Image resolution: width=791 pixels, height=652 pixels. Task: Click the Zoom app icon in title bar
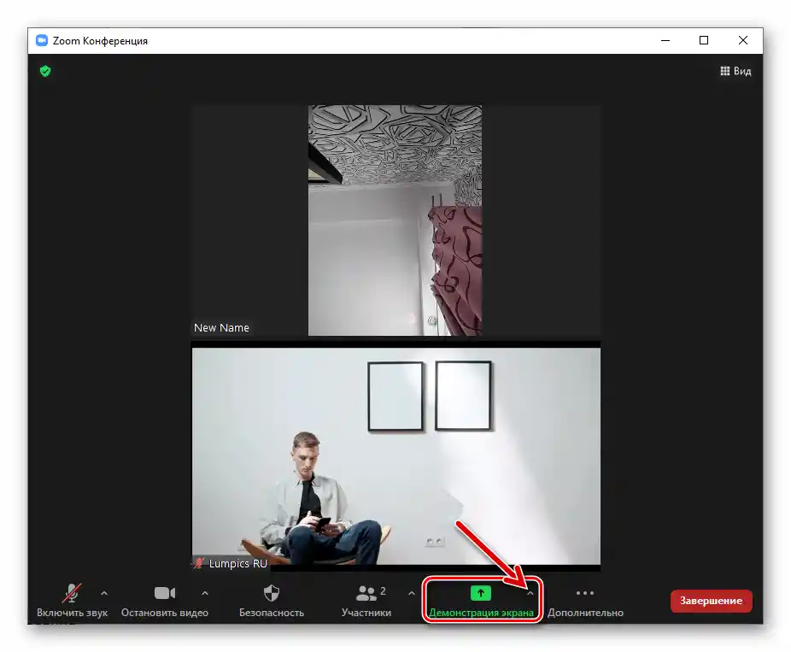click(41, 40)
